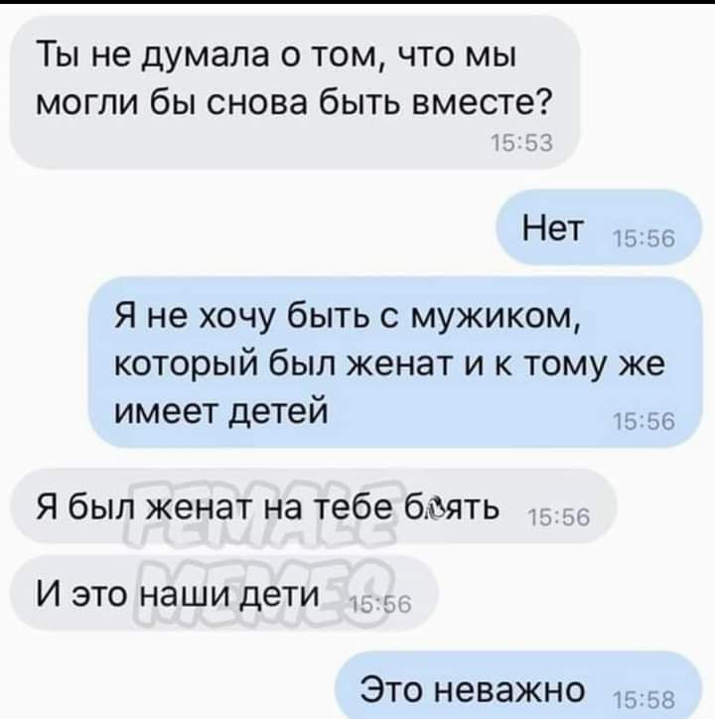Viewport: 715px width, 719px height.
Task: Select the 'Это неважно' reply bubble
Action: click(x=518, y=685)
